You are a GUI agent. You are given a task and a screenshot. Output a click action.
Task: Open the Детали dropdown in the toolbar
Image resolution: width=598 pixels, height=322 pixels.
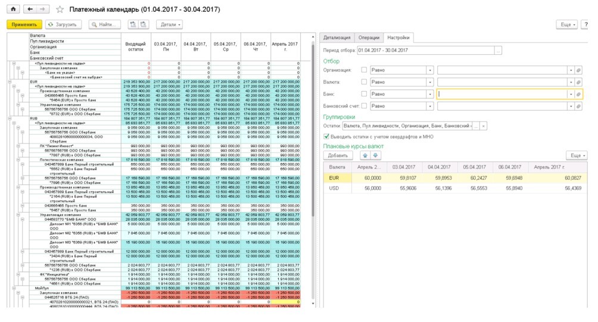click(169, 24)
